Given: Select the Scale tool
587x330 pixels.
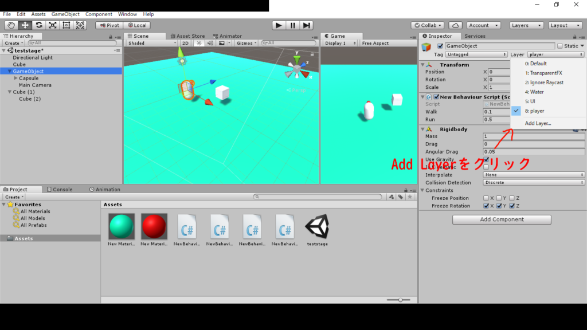Looking at the screenshot, I should click(53, 25).
